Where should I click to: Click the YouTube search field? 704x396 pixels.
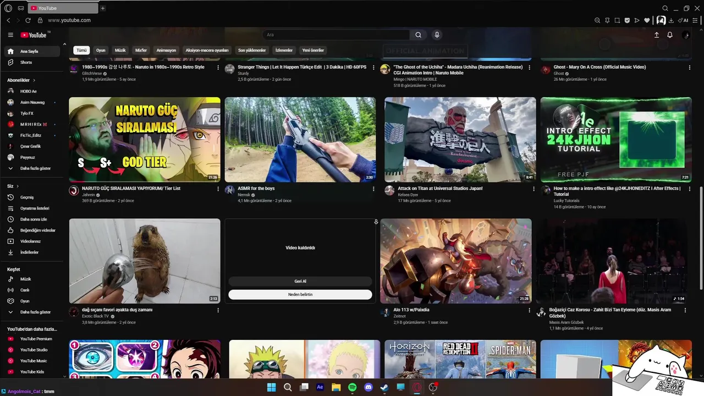336,35
